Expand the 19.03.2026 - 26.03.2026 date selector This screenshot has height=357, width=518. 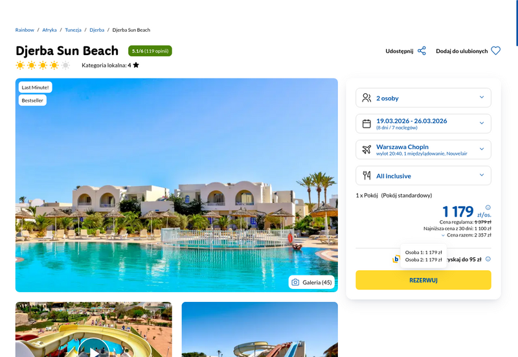click(x=423, y=124)
